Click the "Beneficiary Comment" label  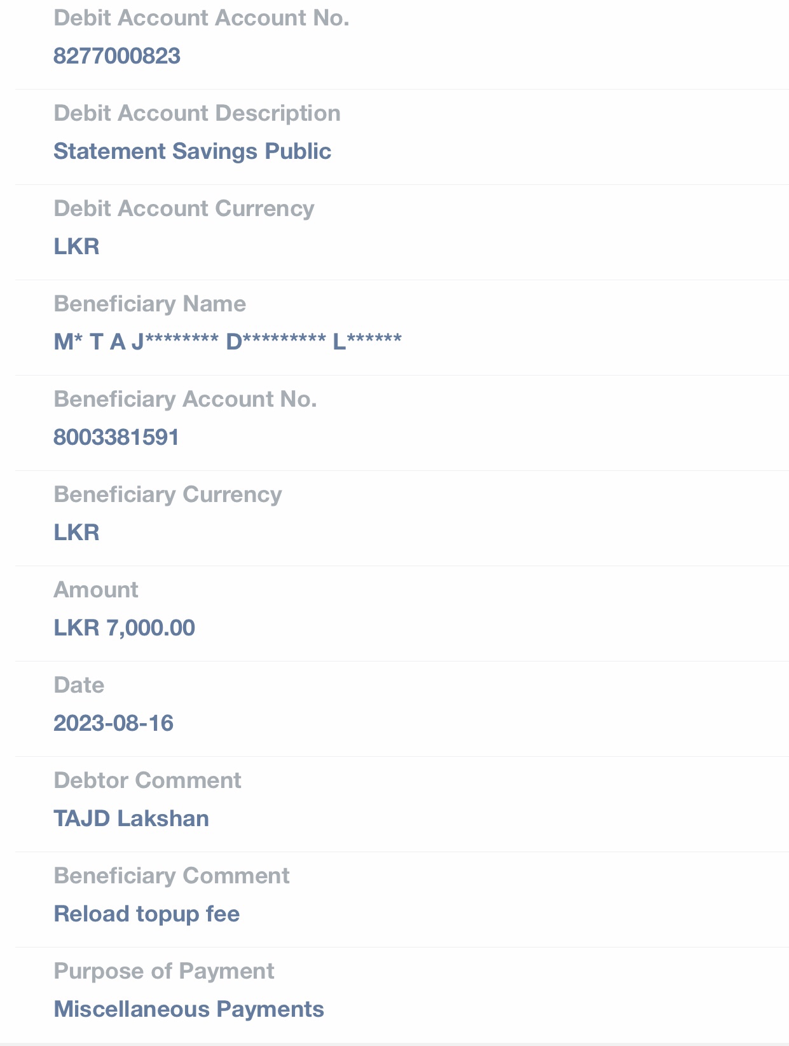point(172,876)
